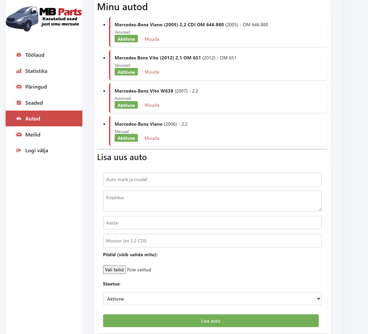
Task: Click the Statistika bar chart icon
Action: tap(19, 71)
